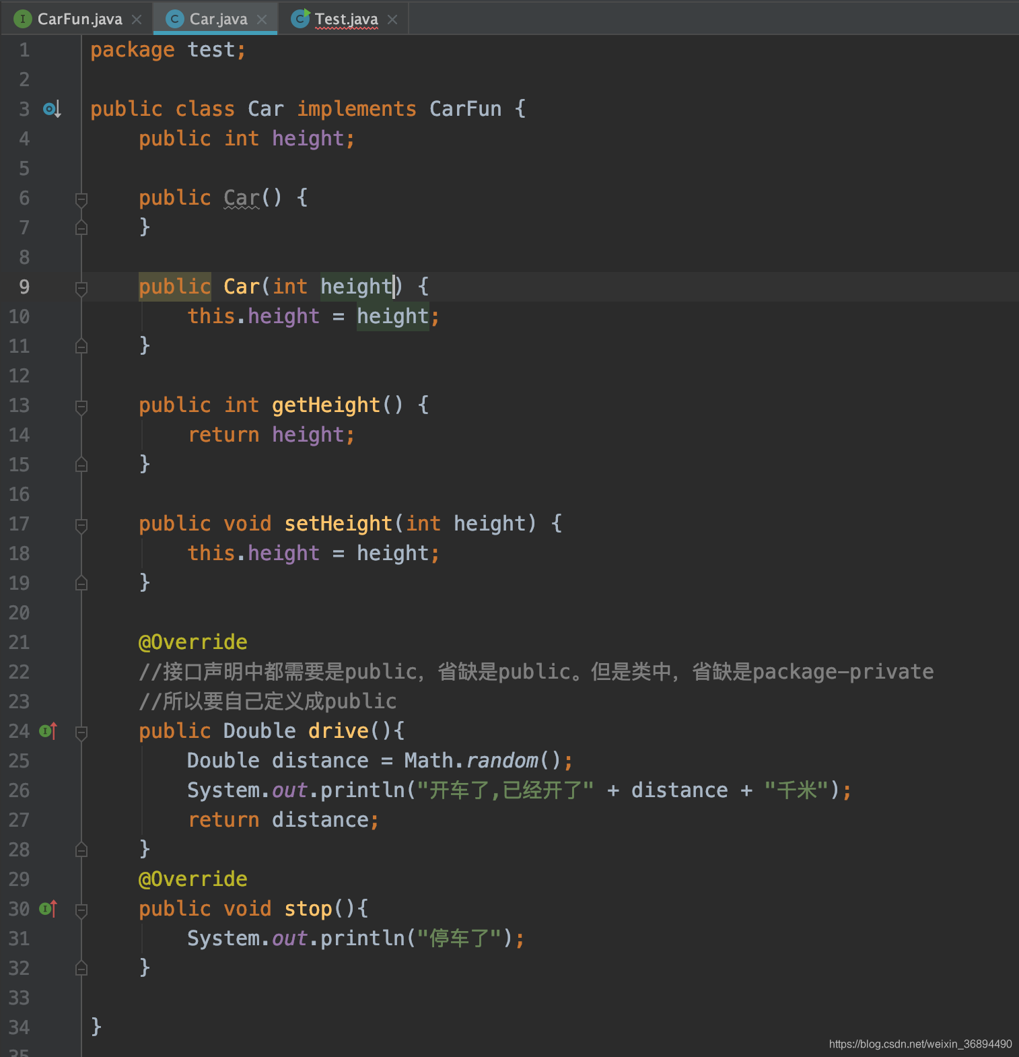Click the setHeight method name

pos(339,524)
